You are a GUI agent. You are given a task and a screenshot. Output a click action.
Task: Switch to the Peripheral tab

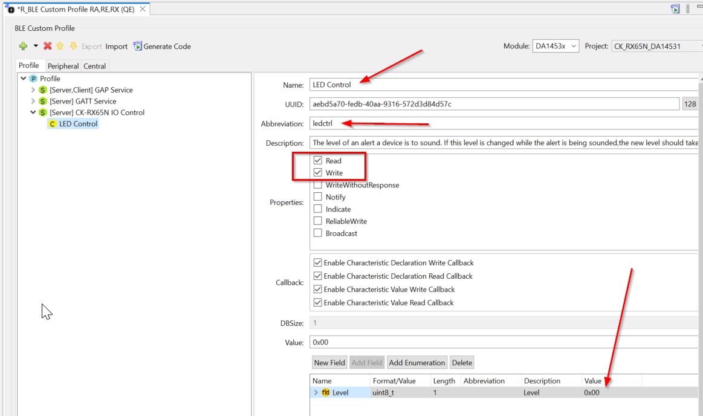63,66
